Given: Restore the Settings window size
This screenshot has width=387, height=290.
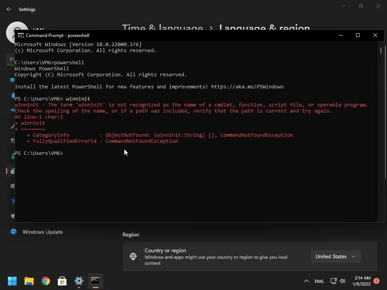Looking at the screenshot, I should click(x=361, y=6).
